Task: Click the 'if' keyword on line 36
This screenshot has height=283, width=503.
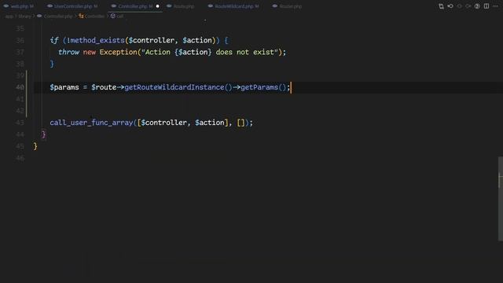Action: click(x=54, y=40)
